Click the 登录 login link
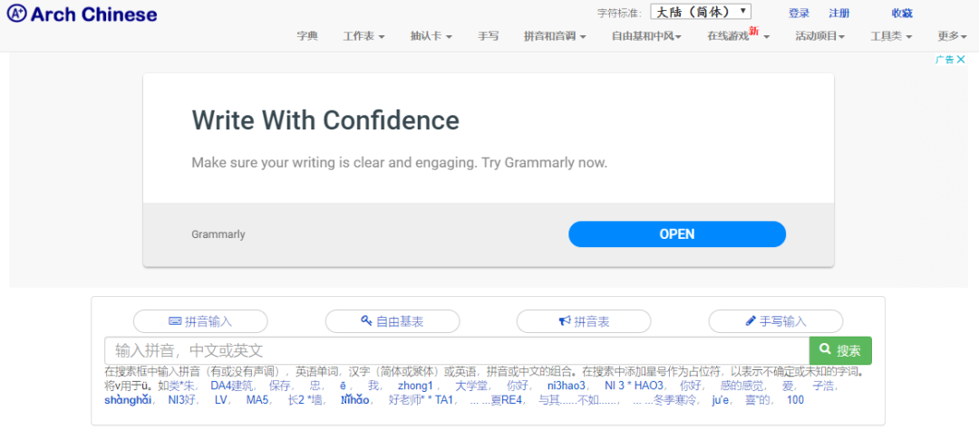The height and width of the screenshot is (439, 979). tap(799, 13)
